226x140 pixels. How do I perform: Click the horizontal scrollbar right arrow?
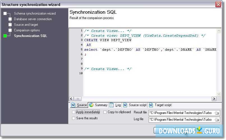tap(214, 99)
